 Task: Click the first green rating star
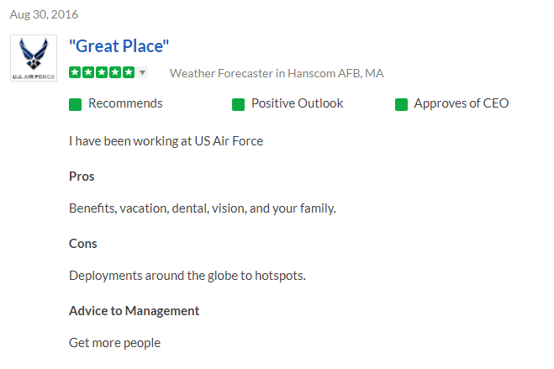[75, 72]
